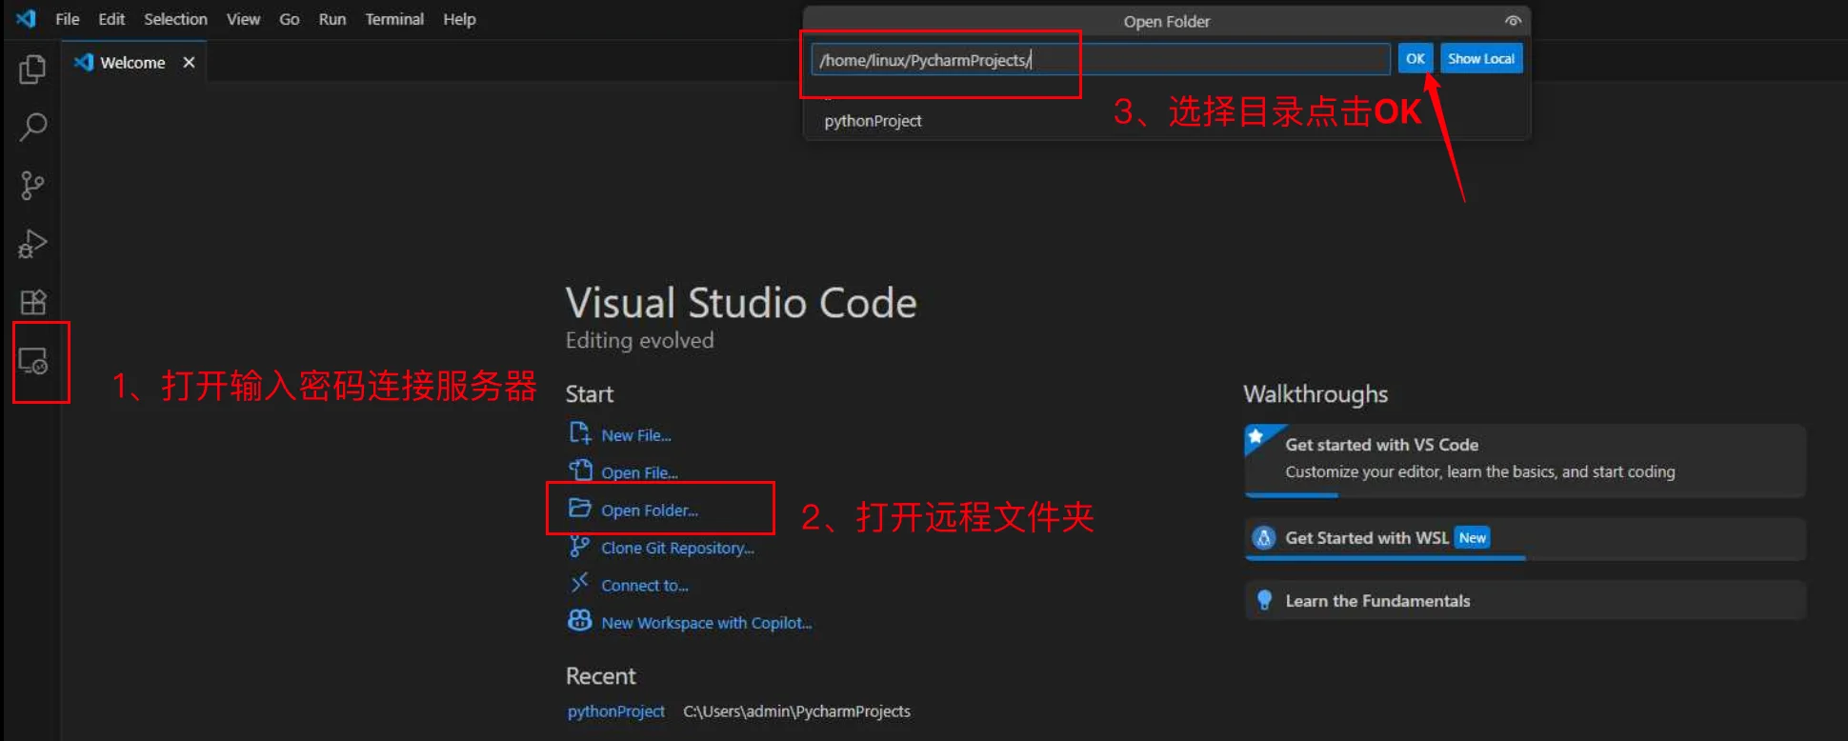Click the VS Code logo icon in title bar
Image resolution: width=1848 pixels, height=741 pixels.
coord(26,18)
